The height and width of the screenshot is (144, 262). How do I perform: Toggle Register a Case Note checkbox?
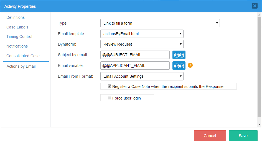[x=110, y=86]
